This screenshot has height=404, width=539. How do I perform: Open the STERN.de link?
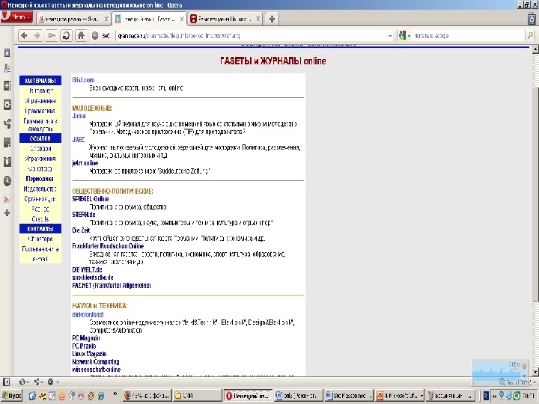[84, 215]
